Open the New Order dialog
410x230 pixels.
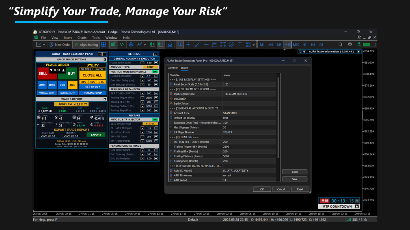(x=60, y=45)
